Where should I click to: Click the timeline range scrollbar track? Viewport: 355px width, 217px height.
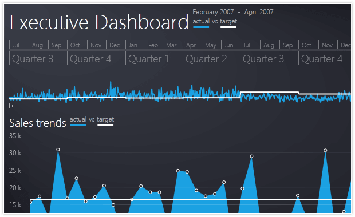(180, 106)
